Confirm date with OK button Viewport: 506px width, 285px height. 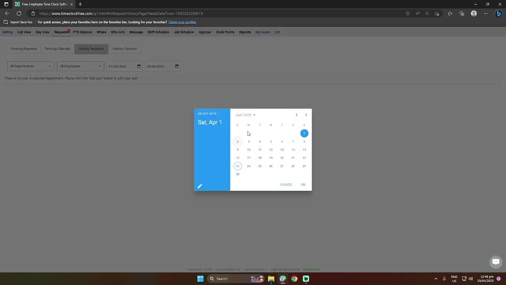pos(303,184)
